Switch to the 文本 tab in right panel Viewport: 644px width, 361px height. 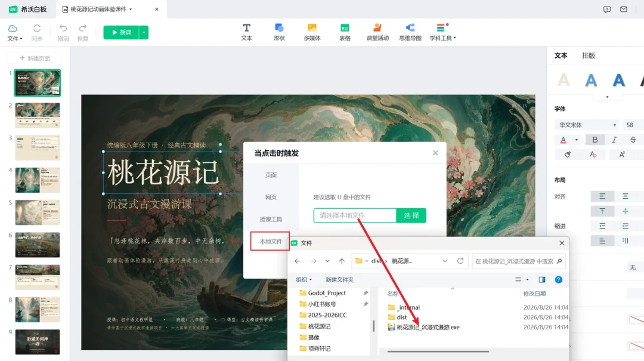(561, 55)
